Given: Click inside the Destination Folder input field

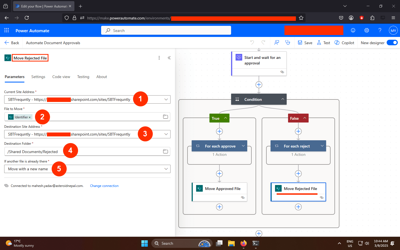Looking at the screenshot, I should coord(87,151).
